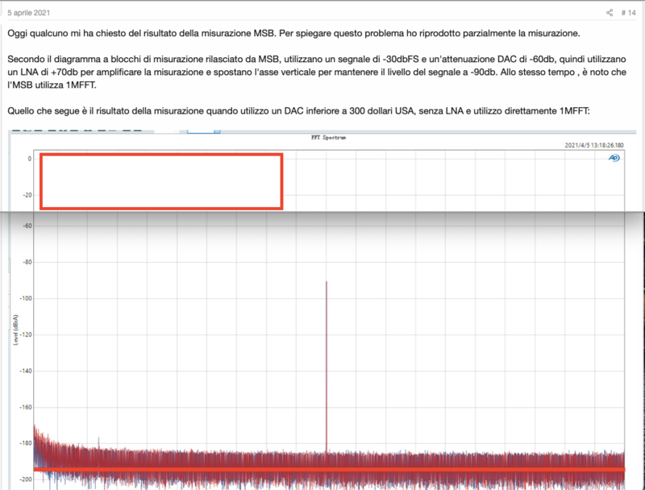Click the 0 tick on vertical axis
This screenshot has width=645, height=490.
[x=28, y=159]
